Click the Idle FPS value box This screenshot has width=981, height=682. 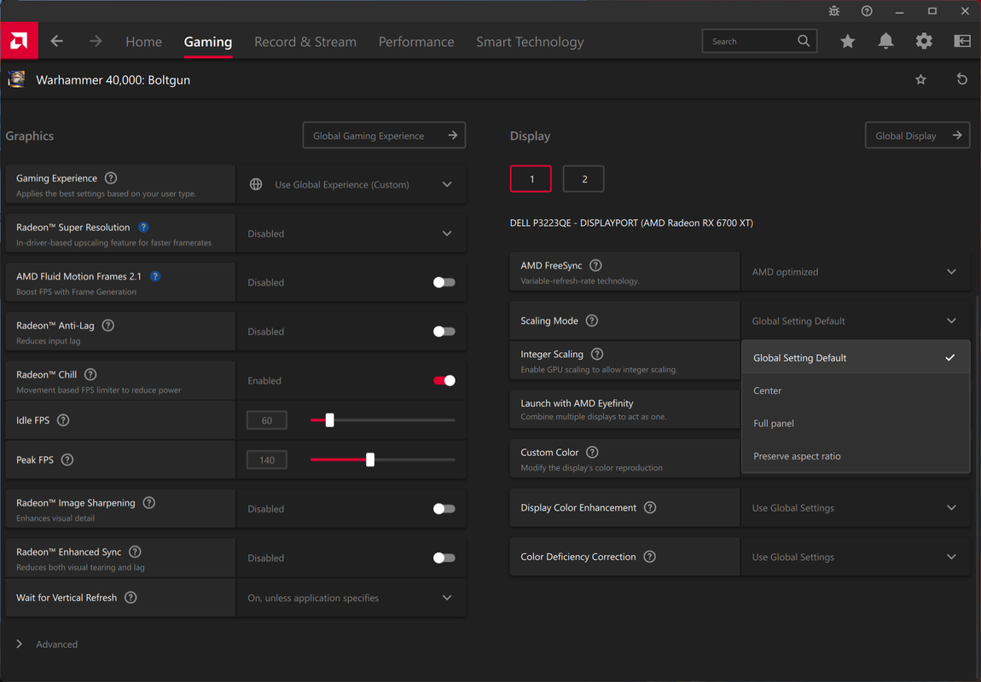coord(266,420)
